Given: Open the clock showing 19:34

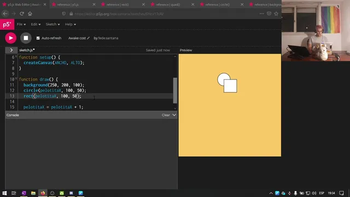Looking at the screenshot, I should click(331, 193).
